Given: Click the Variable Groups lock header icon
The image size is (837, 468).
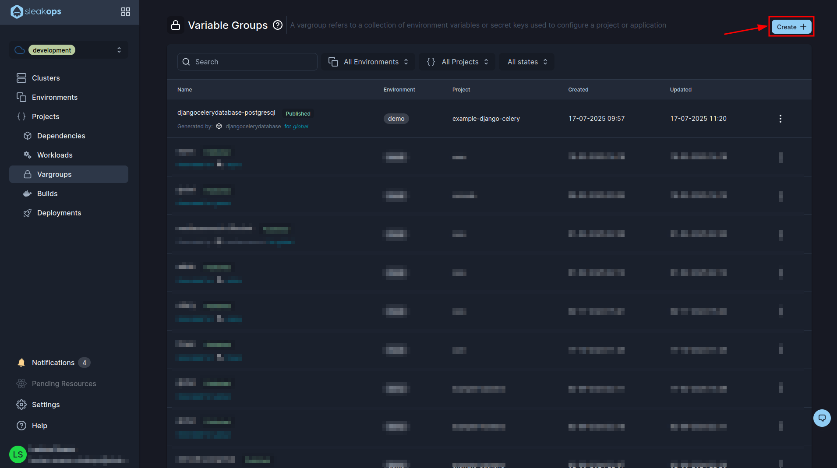Looking at the screenshot, I should tap(176, 25).
